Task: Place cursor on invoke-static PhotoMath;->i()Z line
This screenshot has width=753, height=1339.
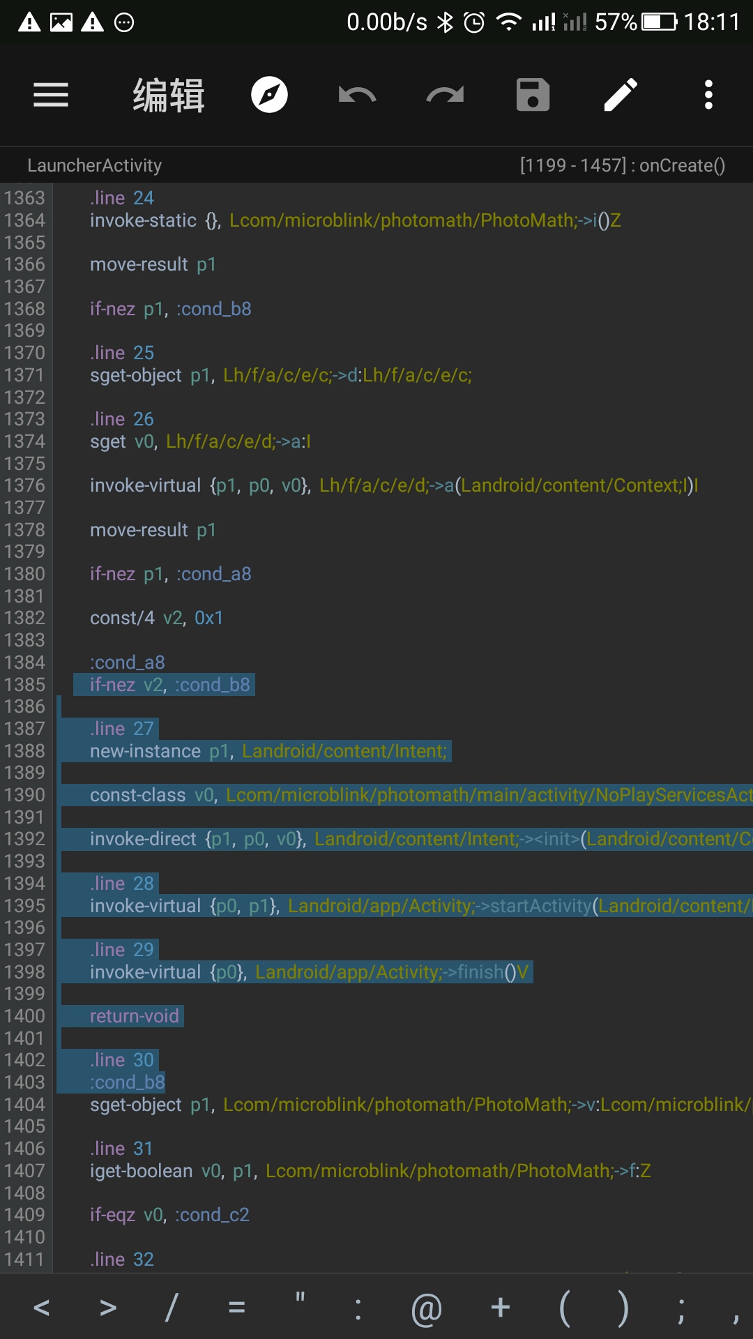Action: [356, 220]
